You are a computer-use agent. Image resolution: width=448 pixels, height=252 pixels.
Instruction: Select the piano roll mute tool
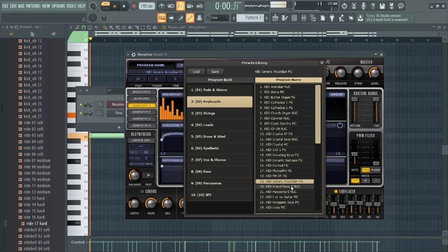pos(130,27)
